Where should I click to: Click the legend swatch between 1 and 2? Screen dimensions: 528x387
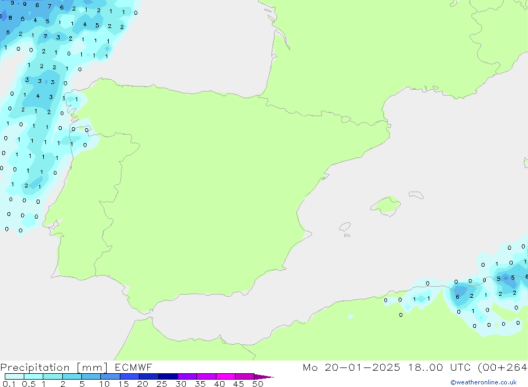tap(52, 376)
